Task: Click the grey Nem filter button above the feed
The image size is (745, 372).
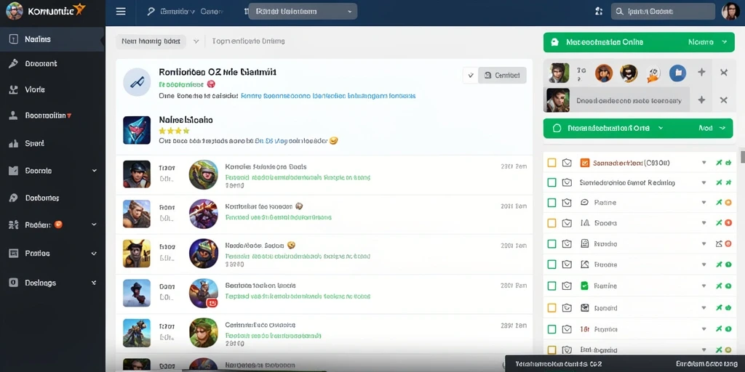Action: point(151,41)
